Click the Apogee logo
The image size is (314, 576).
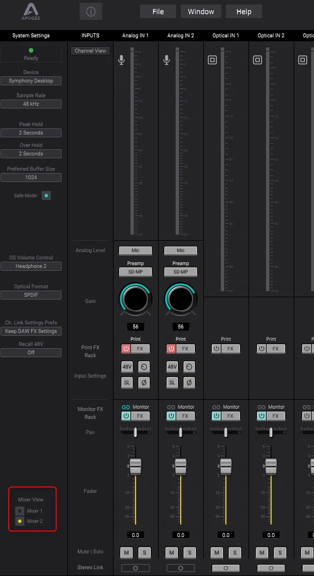point(31,12)
